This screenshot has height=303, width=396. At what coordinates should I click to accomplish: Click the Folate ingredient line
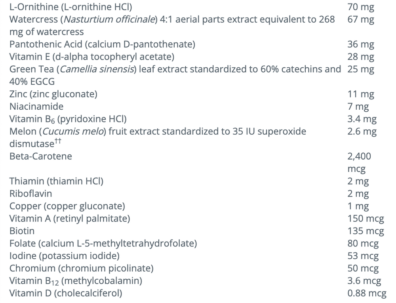coord(103,243)
